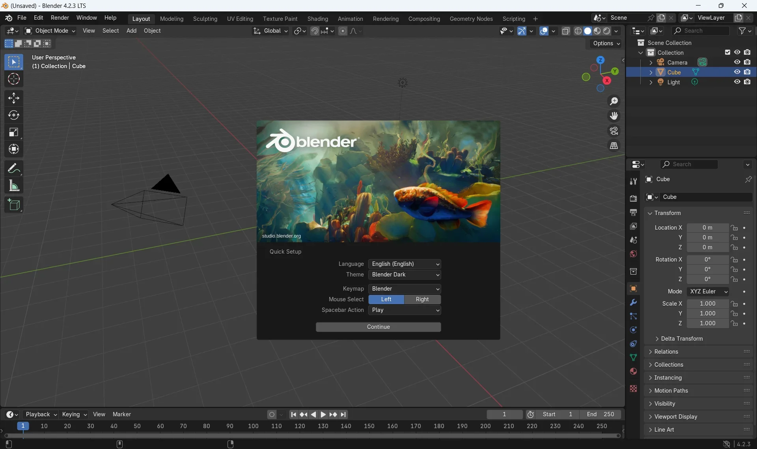
Task: Click the zoom magnifier viewport icon
Action: 614,101
